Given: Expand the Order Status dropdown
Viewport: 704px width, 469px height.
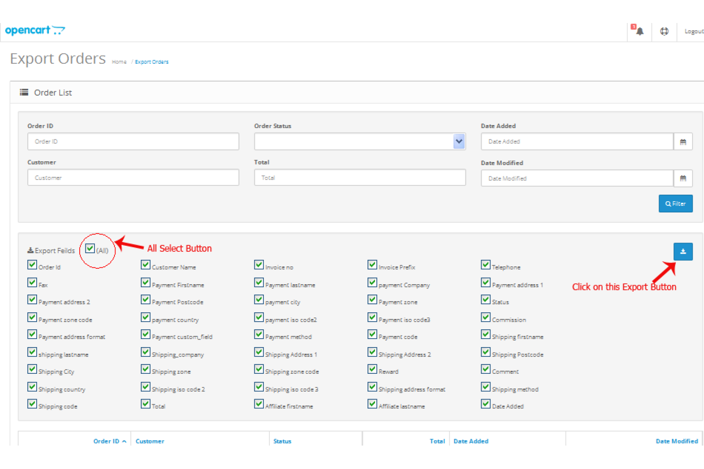Looking at the screenshot, I should 459,142.
